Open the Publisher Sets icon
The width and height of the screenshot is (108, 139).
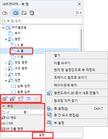point(32,13)
